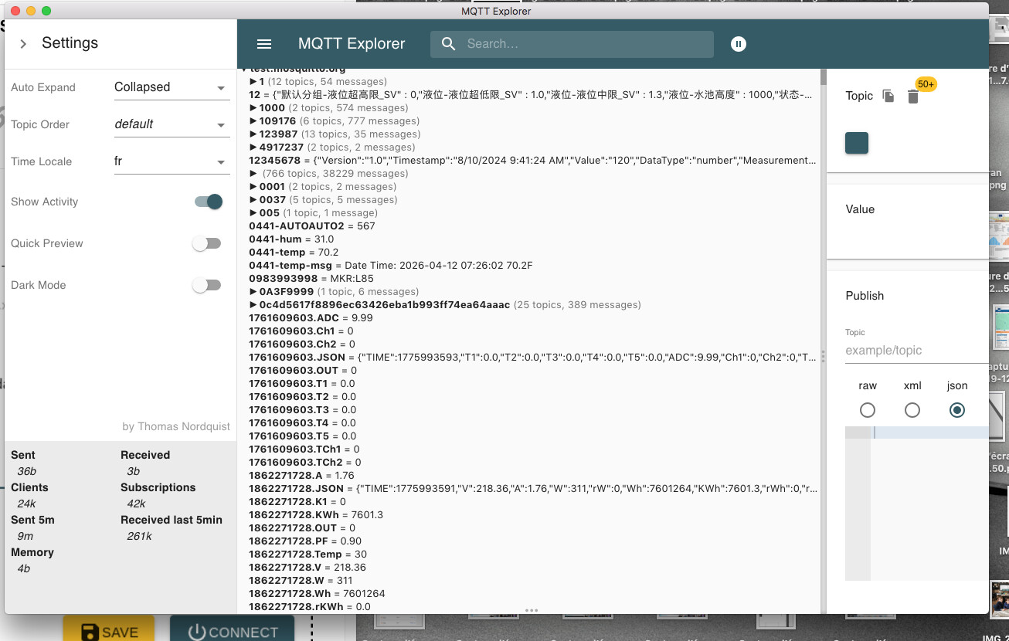Open the Time Locale dropdown
1009x641 pixels.
172,161
